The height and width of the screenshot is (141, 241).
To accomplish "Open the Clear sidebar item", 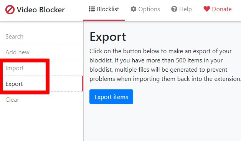I will pos(12,99).
